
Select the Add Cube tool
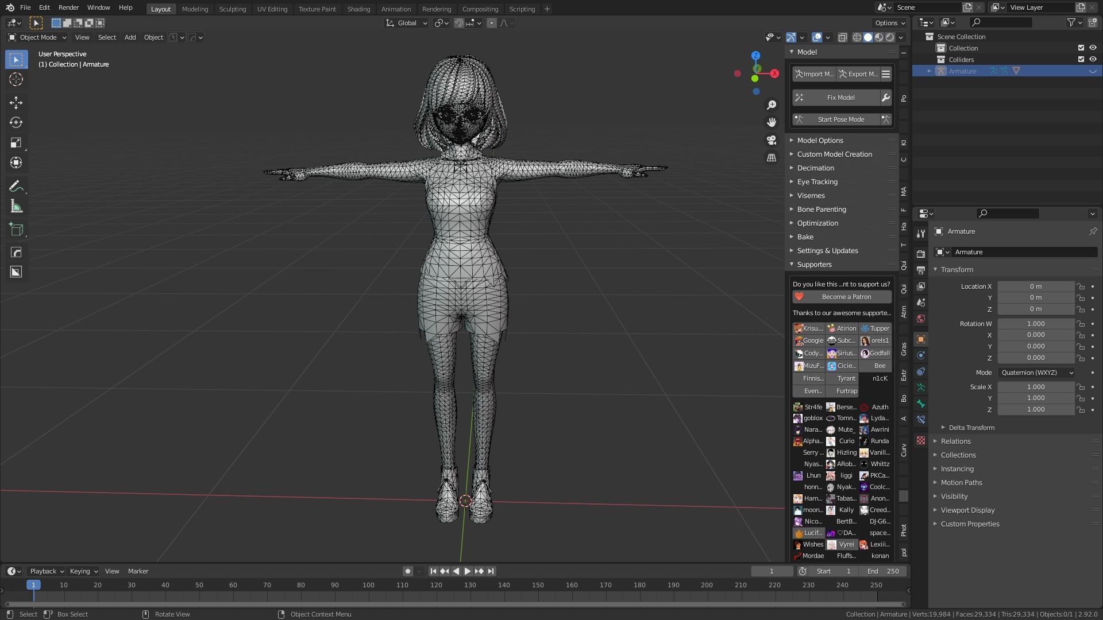(16, 230)
